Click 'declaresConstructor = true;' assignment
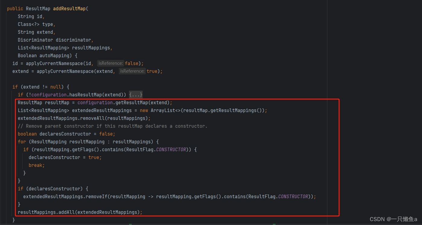The image size is (422, 225). point(65,158)
